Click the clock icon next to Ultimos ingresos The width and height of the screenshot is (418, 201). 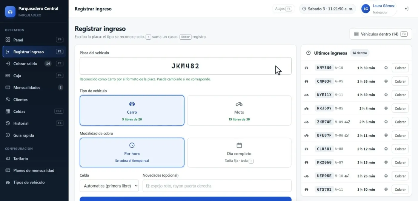point(309,53)
